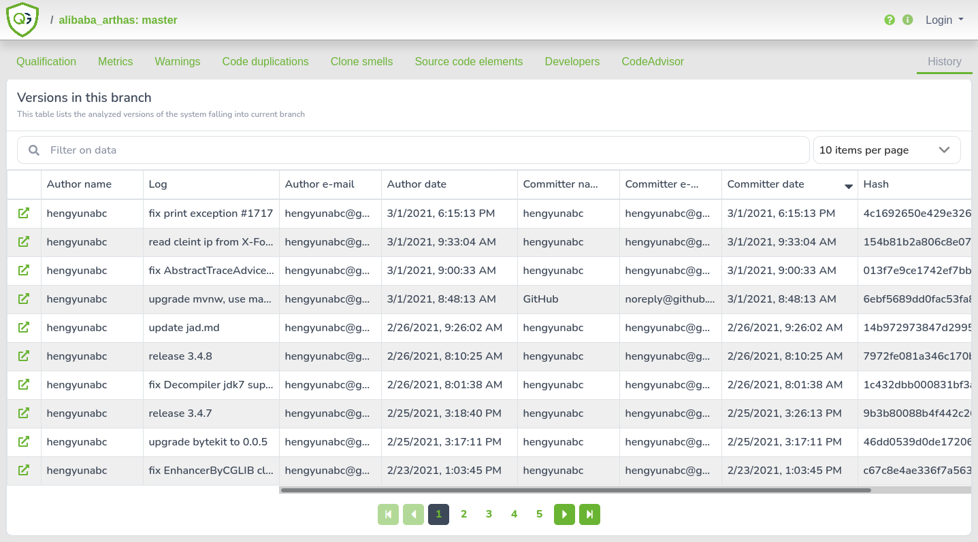Open the help question mark icon

(x=890, y=20)
